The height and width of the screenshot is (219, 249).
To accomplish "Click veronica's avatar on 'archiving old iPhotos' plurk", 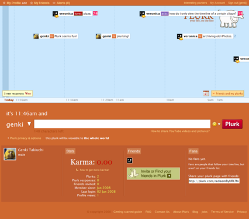I will point(179,36).
